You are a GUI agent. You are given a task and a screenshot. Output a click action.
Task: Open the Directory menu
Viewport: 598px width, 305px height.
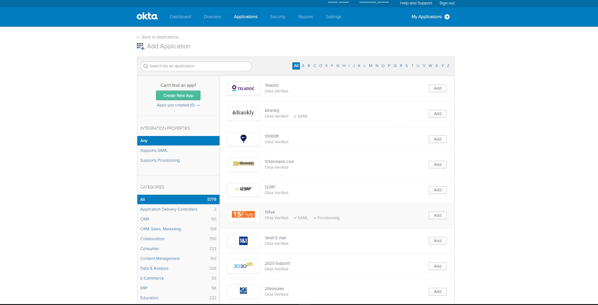coord(212,17)
